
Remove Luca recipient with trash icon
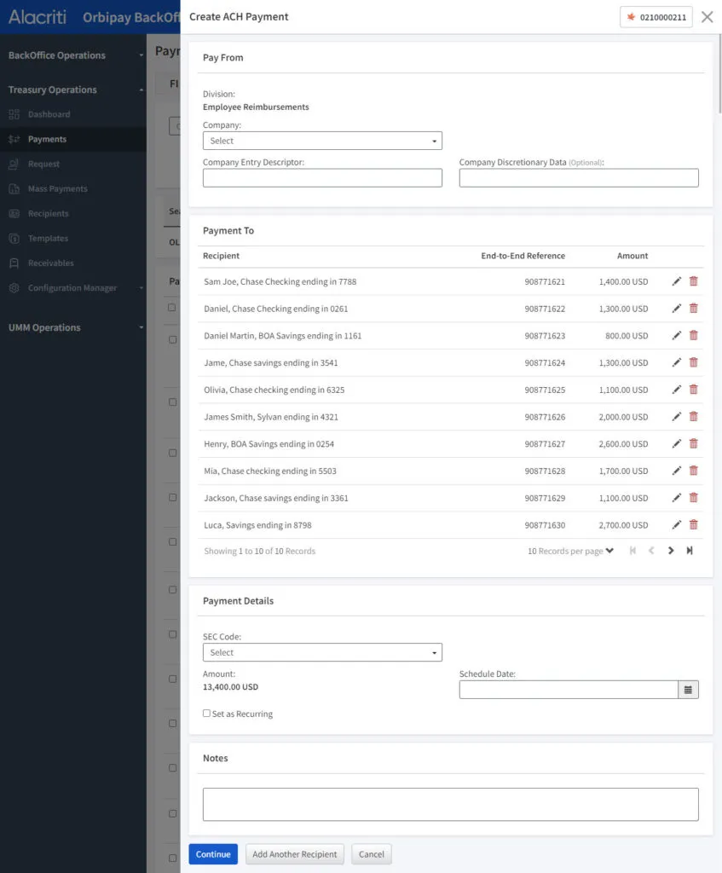pos(693,525)
